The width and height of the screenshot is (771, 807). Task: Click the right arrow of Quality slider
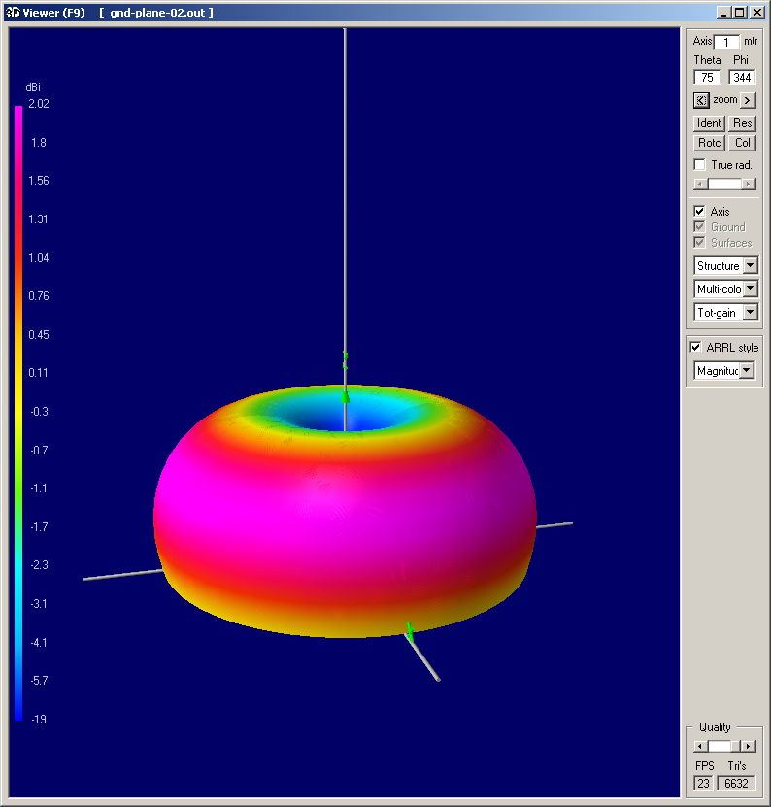(x=748, y=746)
